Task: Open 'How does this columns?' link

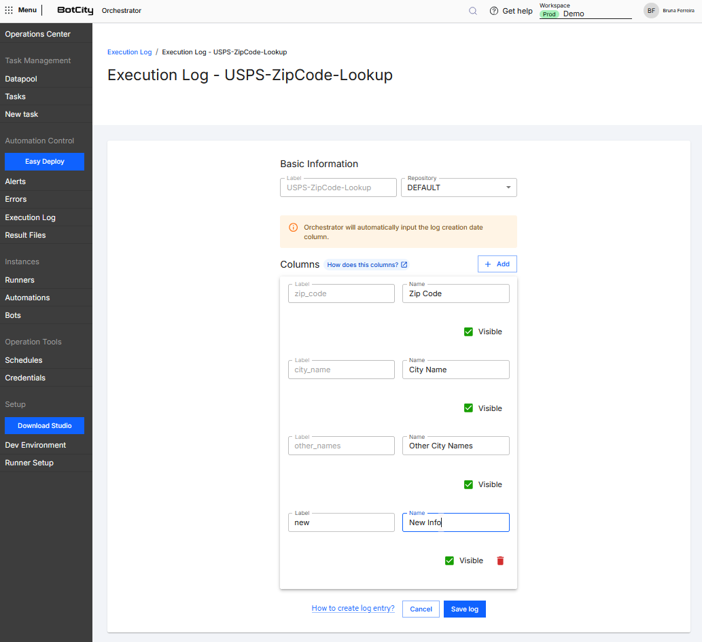Action: (367, 264)
